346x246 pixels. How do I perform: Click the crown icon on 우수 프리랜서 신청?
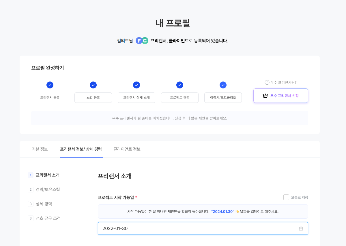(265, 96)
